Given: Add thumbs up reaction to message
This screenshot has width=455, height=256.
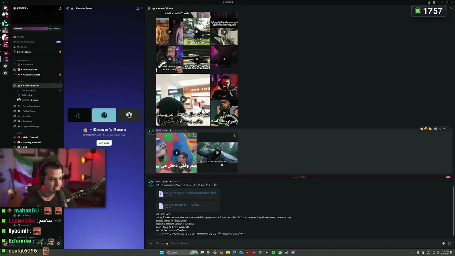Looking at the screenshot, I should (x=430, y=129).
